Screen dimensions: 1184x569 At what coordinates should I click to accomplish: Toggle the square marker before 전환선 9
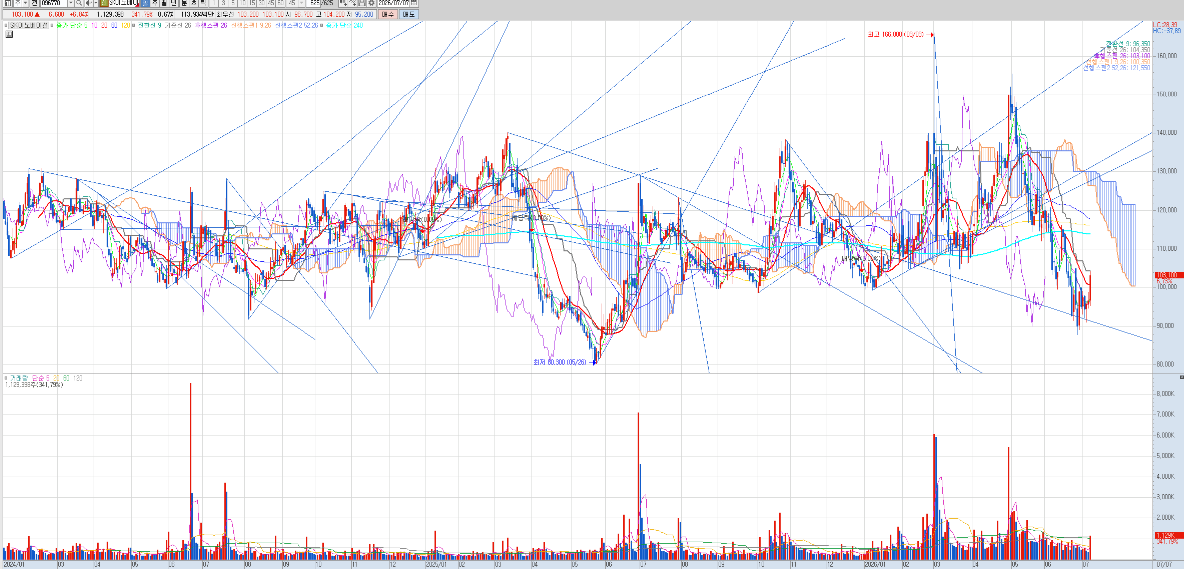click(x=134, y=25)
